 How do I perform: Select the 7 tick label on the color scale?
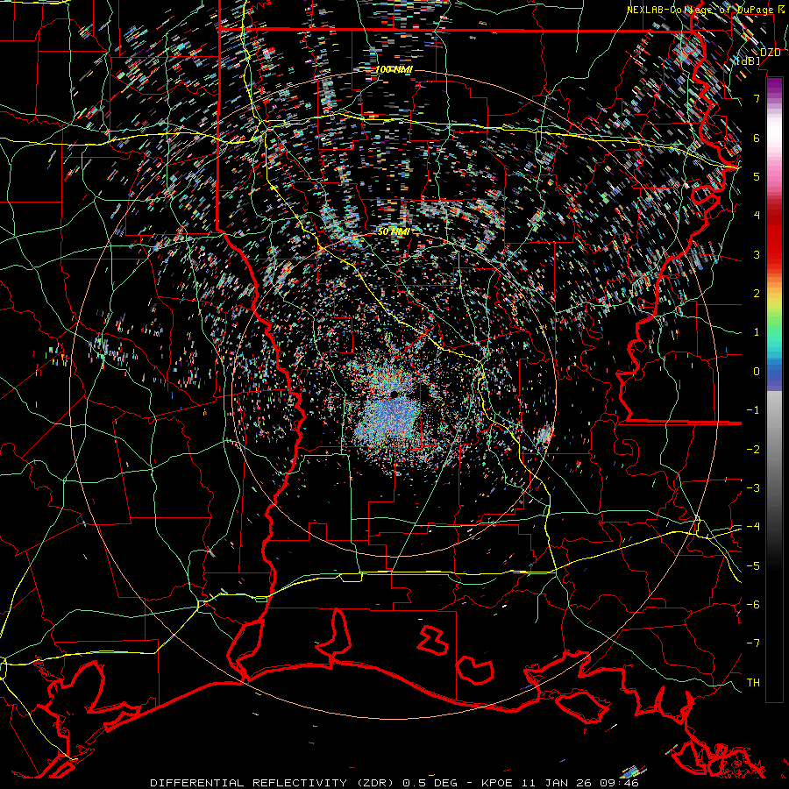click(x=757, y=98)
